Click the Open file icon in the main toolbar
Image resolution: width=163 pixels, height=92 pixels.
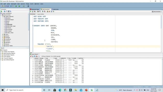pos(4,6)
